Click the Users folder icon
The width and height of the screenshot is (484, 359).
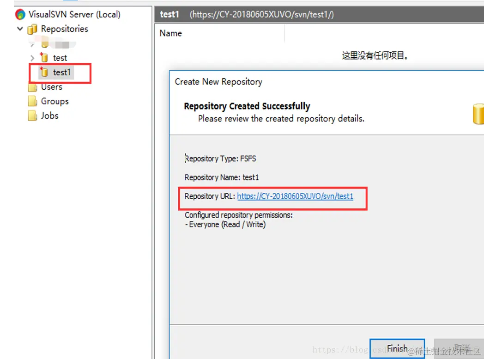(x=32, y=87)
